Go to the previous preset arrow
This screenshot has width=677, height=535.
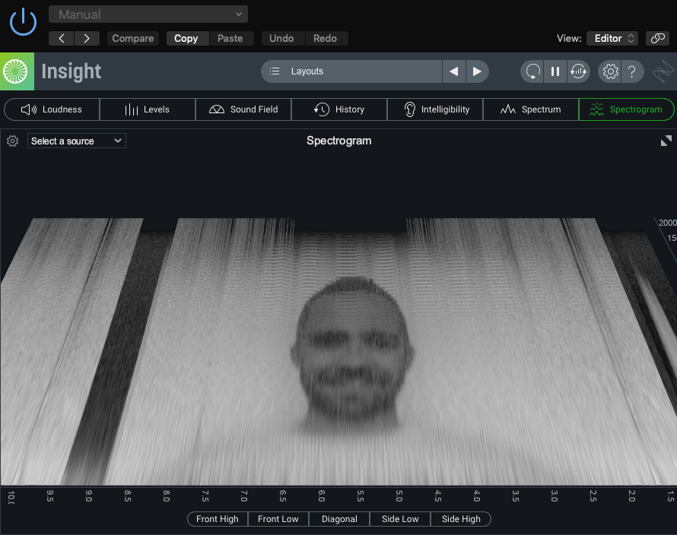tap(62, 38)
